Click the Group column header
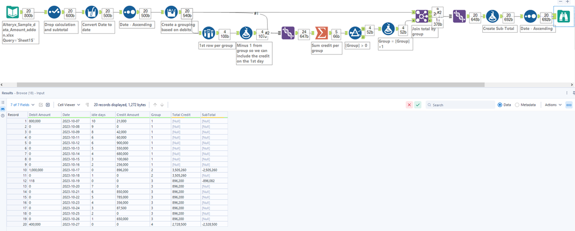The height and width of the screenshot is (231, 575). 160,114
